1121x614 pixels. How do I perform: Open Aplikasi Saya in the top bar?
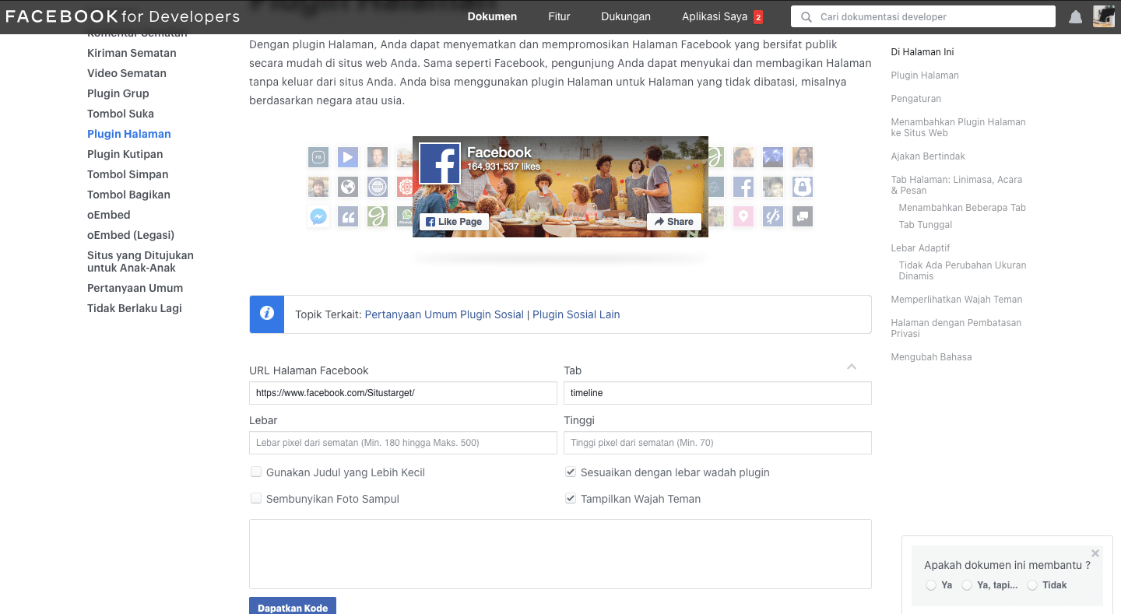tap(715, 16)
